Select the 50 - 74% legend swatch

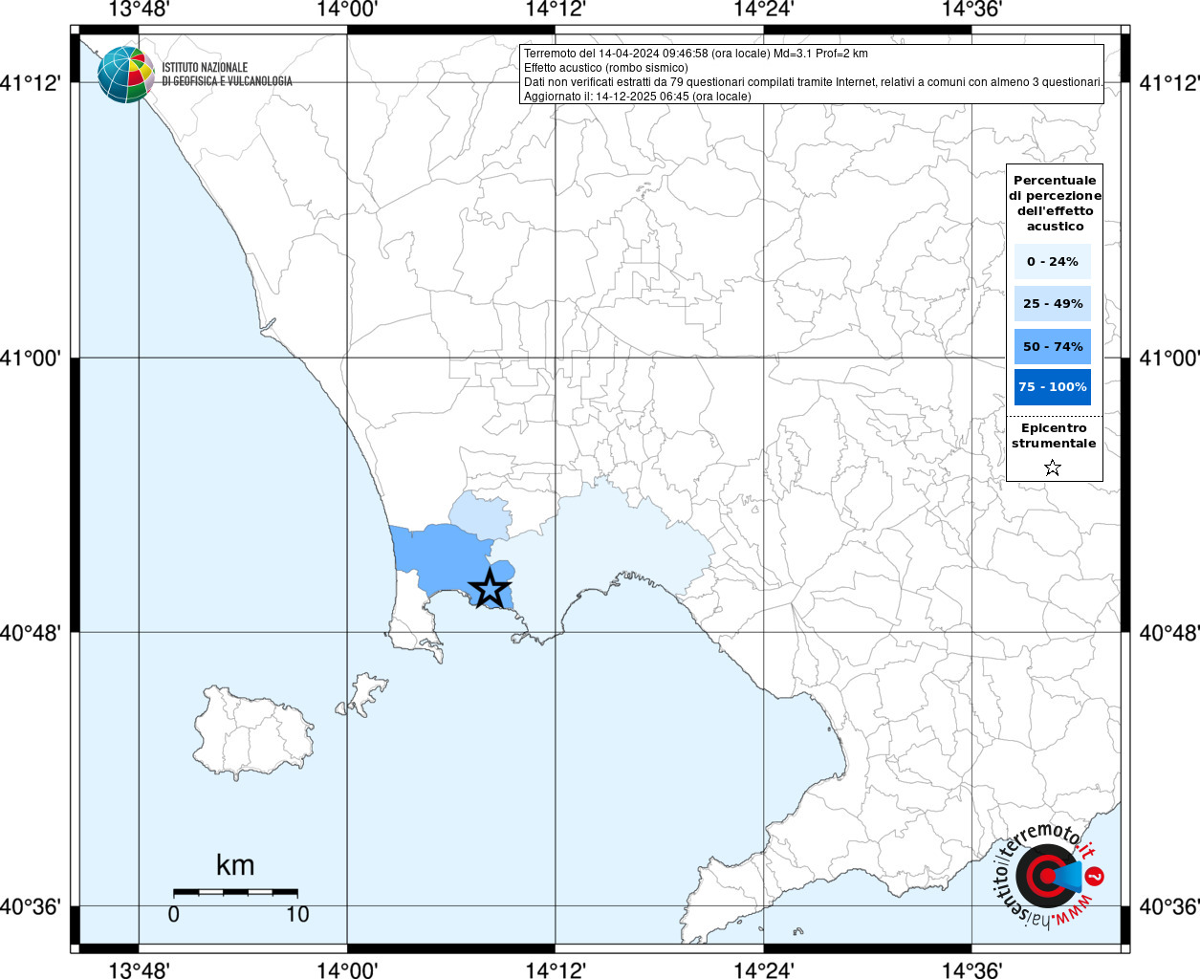coord(1053,346)
